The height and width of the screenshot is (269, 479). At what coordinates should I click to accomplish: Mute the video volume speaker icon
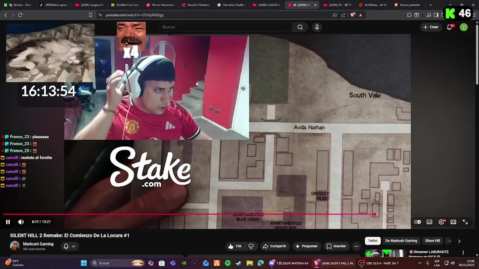pyautogui.click(x=21, y=222)
